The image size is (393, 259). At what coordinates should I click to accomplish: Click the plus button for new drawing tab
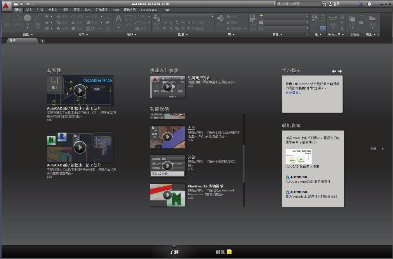click(42, 41)
